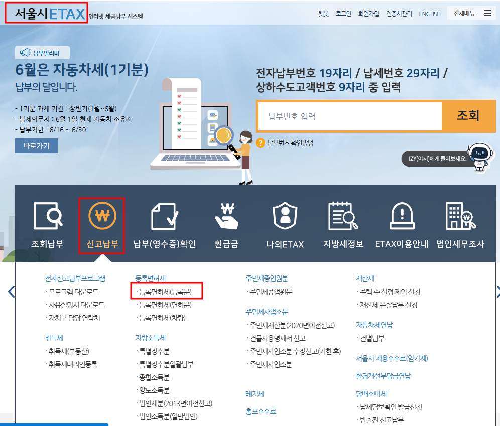
Task: Open 법인세분(2013년이전신고) link
Action: 176,403
